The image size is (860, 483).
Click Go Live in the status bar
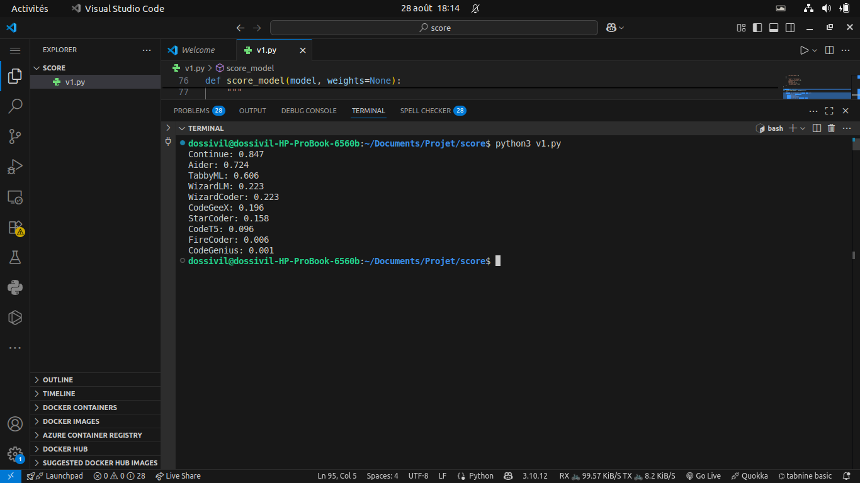703,476
